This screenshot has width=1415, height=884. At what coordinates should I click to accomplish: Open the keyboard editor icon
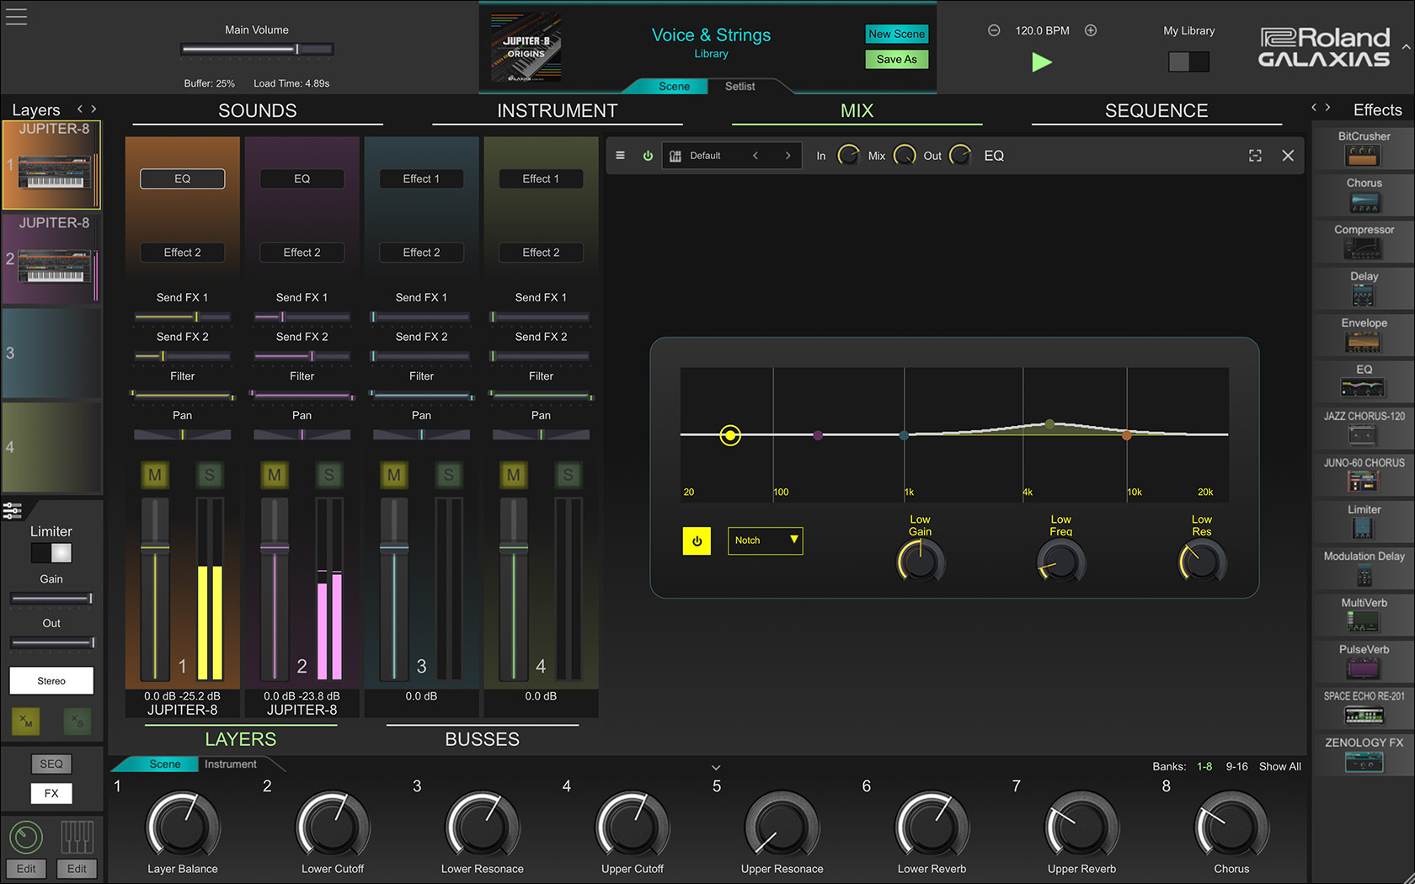click(x=77, y=837)
